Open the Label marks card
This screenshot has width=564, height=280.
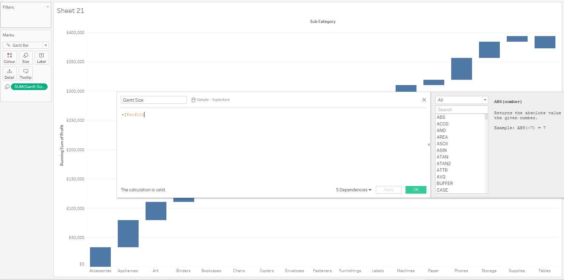(42, 58)
